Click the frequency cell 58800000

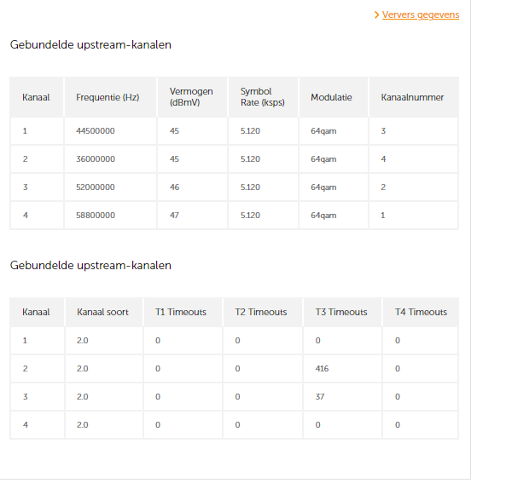110,216
